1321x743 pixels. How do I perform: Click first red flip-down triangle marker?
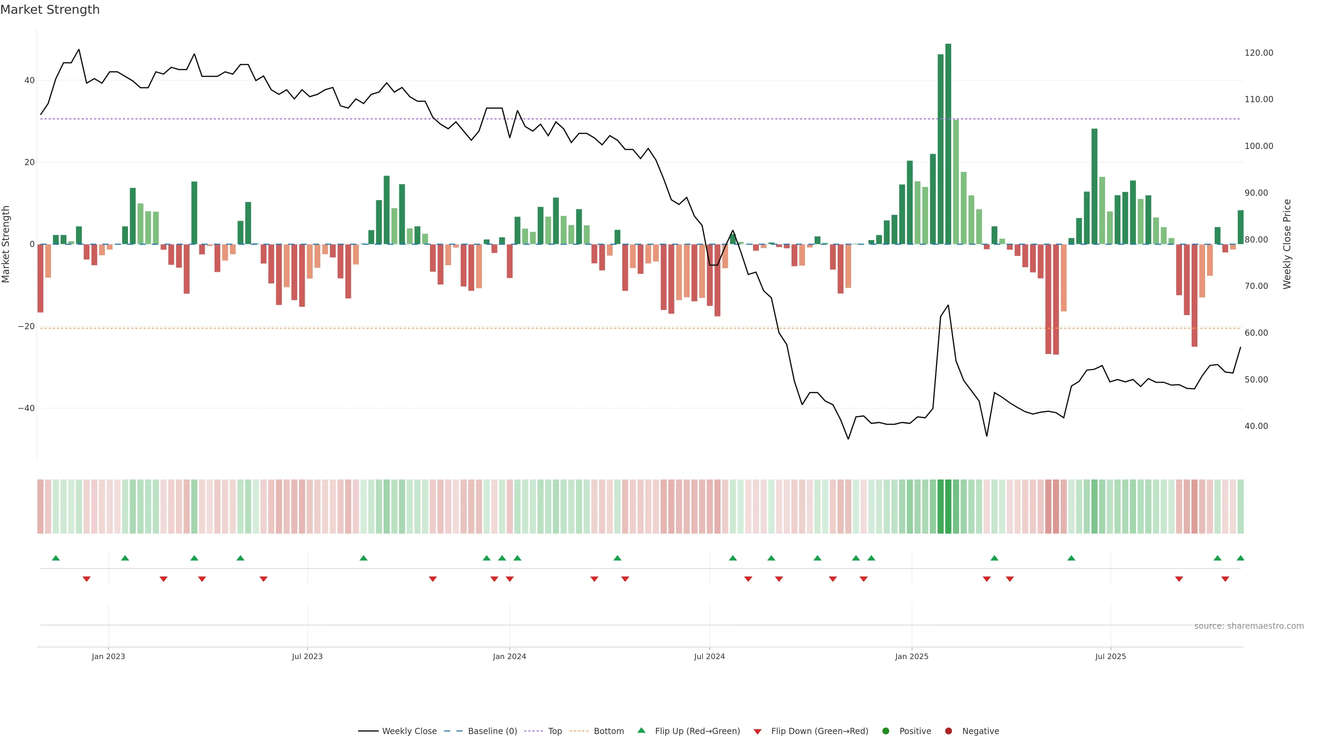tap(87, 579)
